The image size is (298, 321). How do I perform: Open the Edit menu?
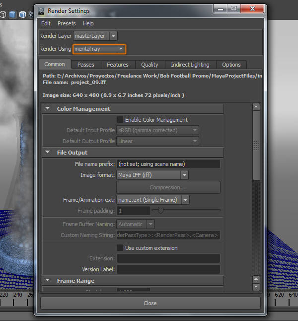tap(46, 23)
